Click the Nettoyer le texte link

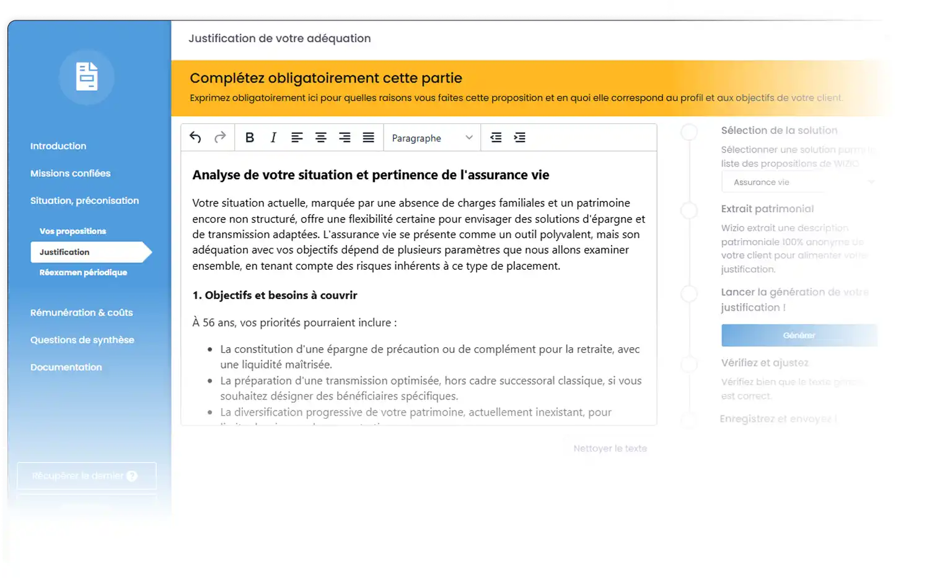tap(609, 448)
